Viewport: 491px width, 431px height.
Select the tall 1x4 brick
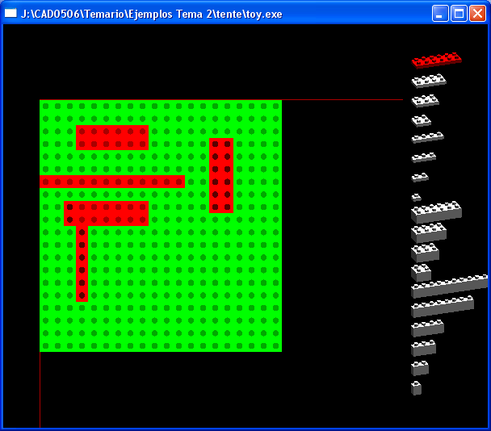427,328
